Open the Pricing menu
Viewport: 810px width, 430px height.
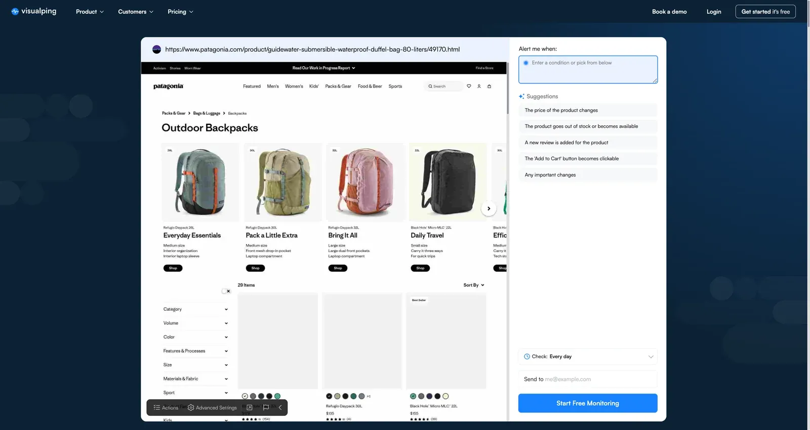tap(180, 12)
